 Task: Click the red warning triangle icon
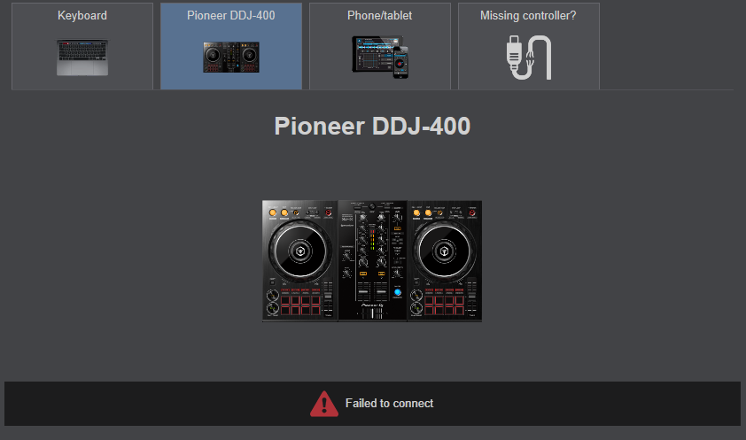[x=324, y=404]
